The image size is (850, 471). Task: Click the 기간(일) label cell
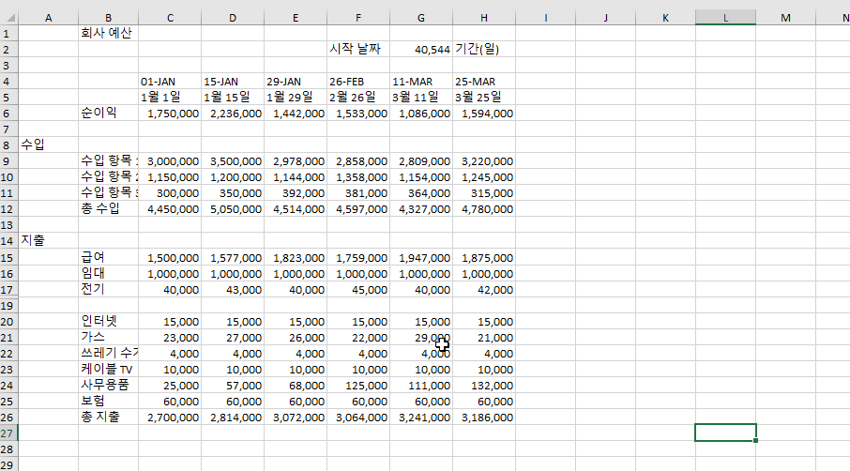(483, 50)
